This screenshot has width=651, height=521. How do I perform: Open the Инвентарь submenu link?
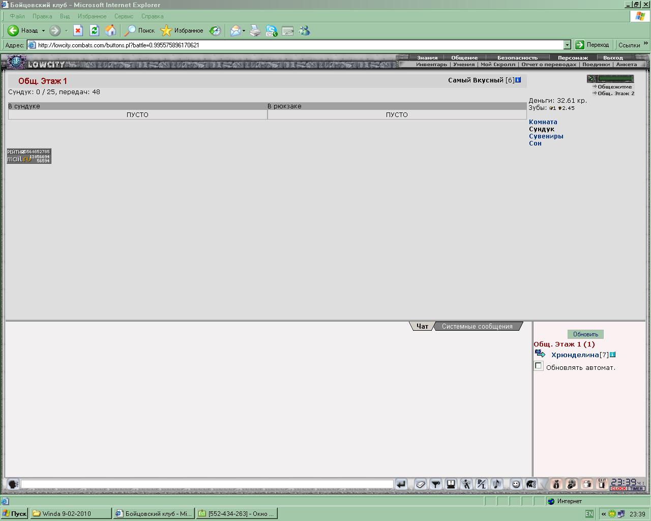(431, 65)
